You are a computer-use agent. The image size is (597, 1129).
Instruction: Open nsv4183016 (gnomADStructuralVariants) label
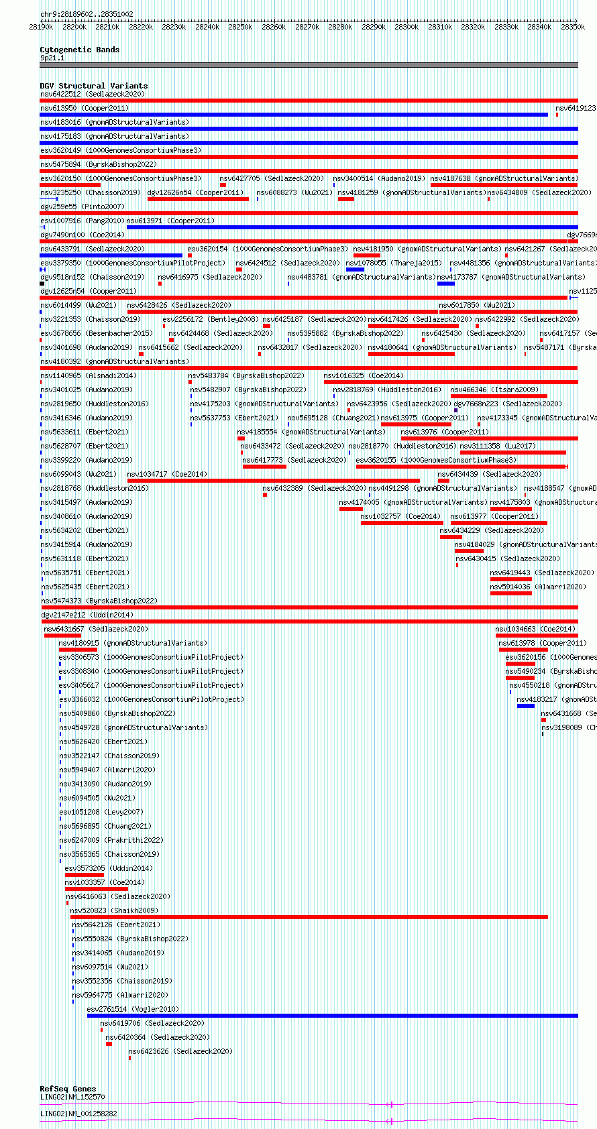click(115, 122)
